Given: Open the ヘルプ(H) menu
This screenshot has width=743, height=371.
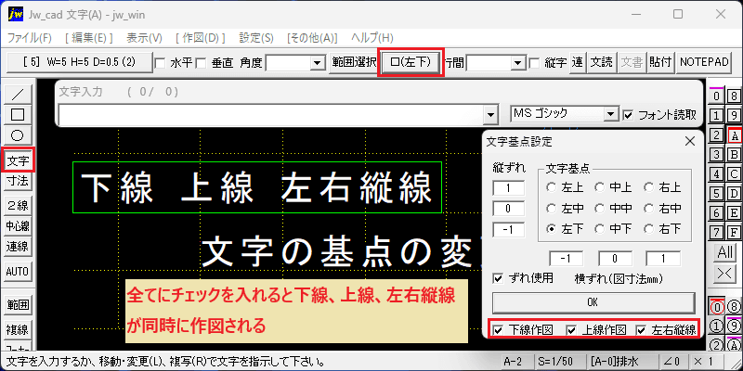Looking at the screenshot, I should coord(372,38).
